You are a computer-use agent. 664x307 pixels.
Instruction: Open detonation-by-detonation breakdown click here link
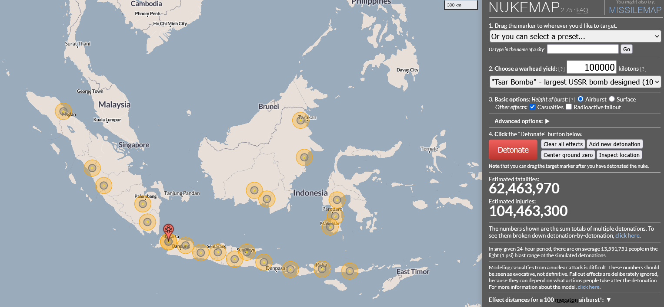627,235
